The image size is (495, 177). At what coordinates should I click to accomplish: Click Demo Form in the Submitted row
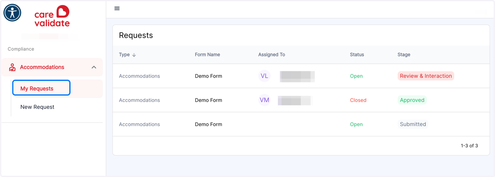pos(208,124)
